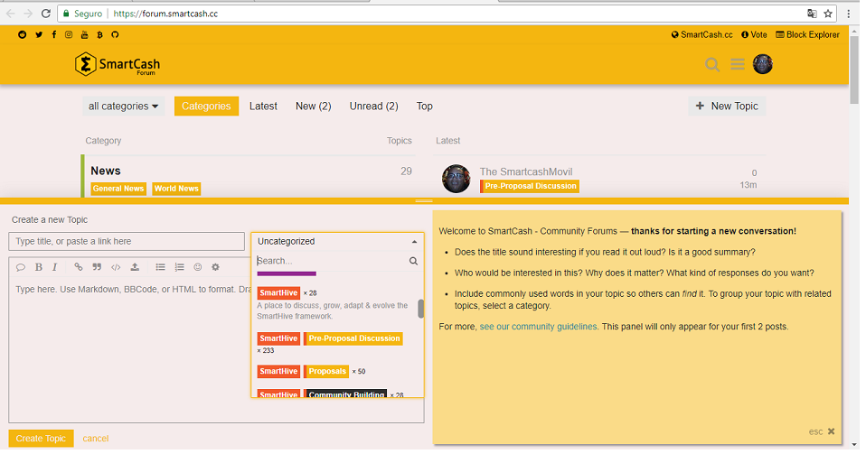Open the Reddit social link icon
Viewport: 866px width, 454px height.
pyautogui.click(x=22, y=34)
